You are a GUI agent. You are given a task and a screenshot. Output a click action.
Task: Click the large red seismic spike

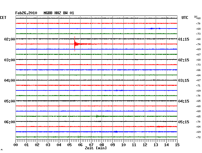pyautogui.click(x=75, y=44)
